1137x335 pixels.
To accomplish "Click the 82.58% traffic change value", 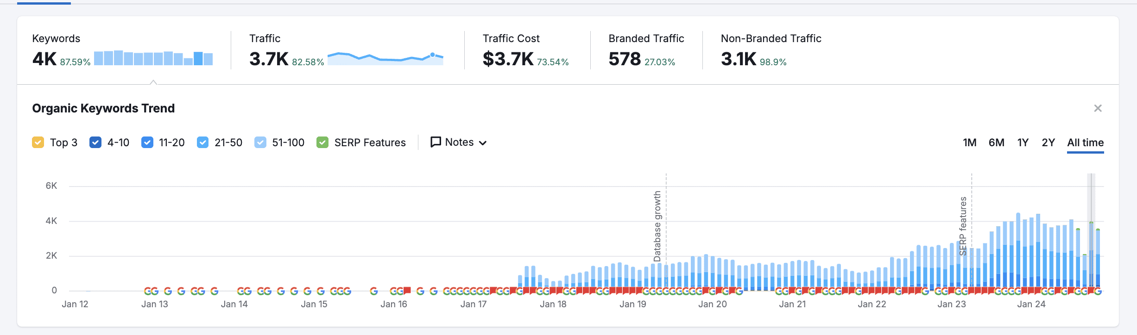I will coord(308,62).
